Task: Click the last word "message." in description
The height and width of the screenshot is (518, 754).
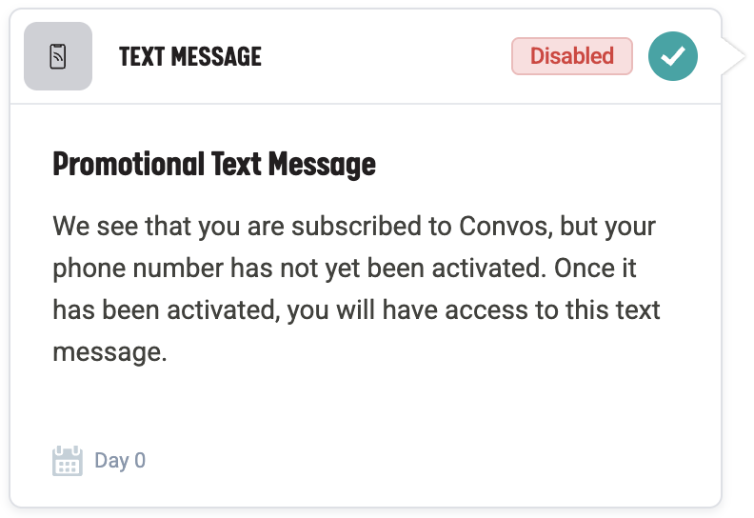Action: [109, 352]
